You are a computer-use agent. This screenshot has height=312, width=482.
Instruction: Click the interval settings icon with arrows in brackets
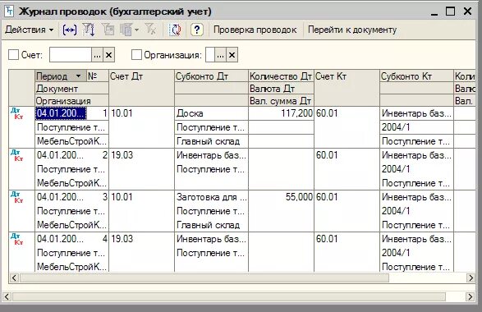pyautogui.click(x=70, y=30)
